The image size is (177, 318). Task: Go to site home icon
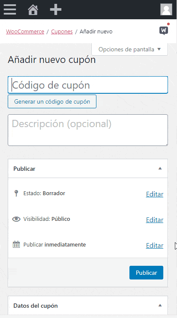pos(33,9)
